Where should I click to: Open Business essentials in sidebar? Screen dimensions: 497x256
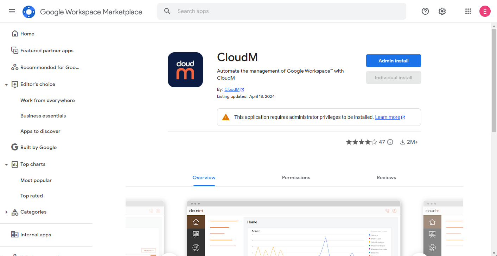tap(43, 116)
